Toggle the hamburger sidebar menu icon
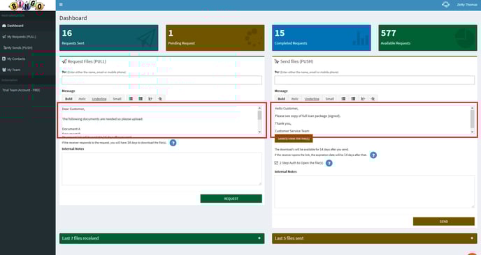 [61, 5]
